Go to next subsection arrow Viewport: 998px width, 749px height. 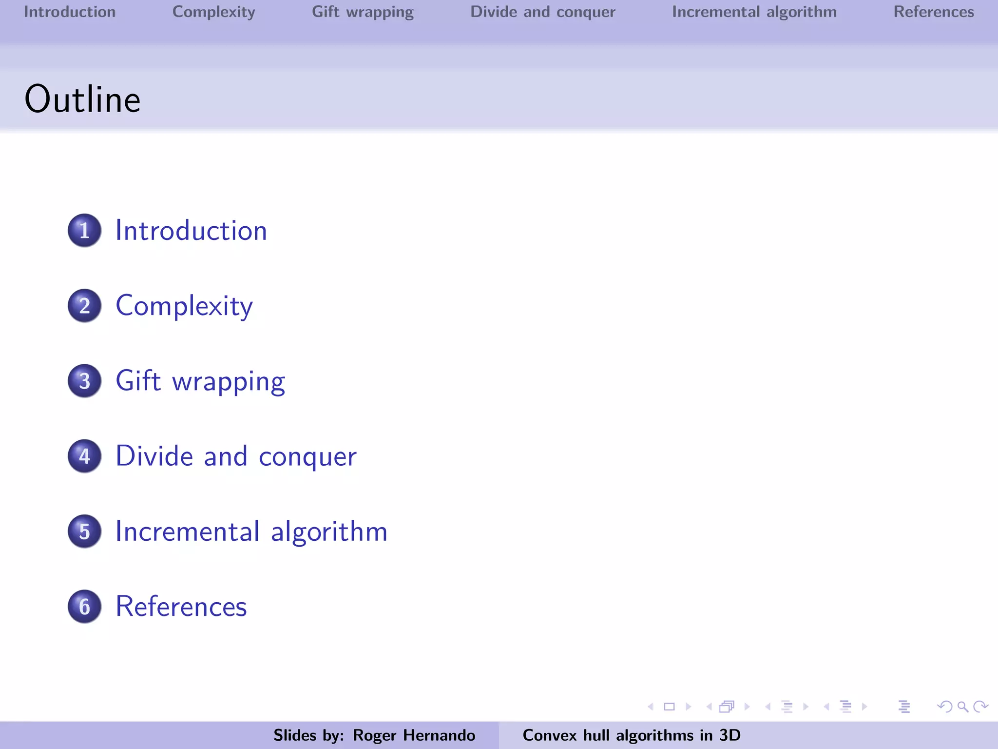(806, 707)
